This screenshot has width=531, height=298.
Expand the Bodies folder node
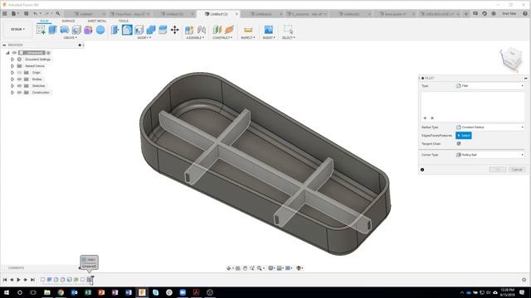coord(12,79)
